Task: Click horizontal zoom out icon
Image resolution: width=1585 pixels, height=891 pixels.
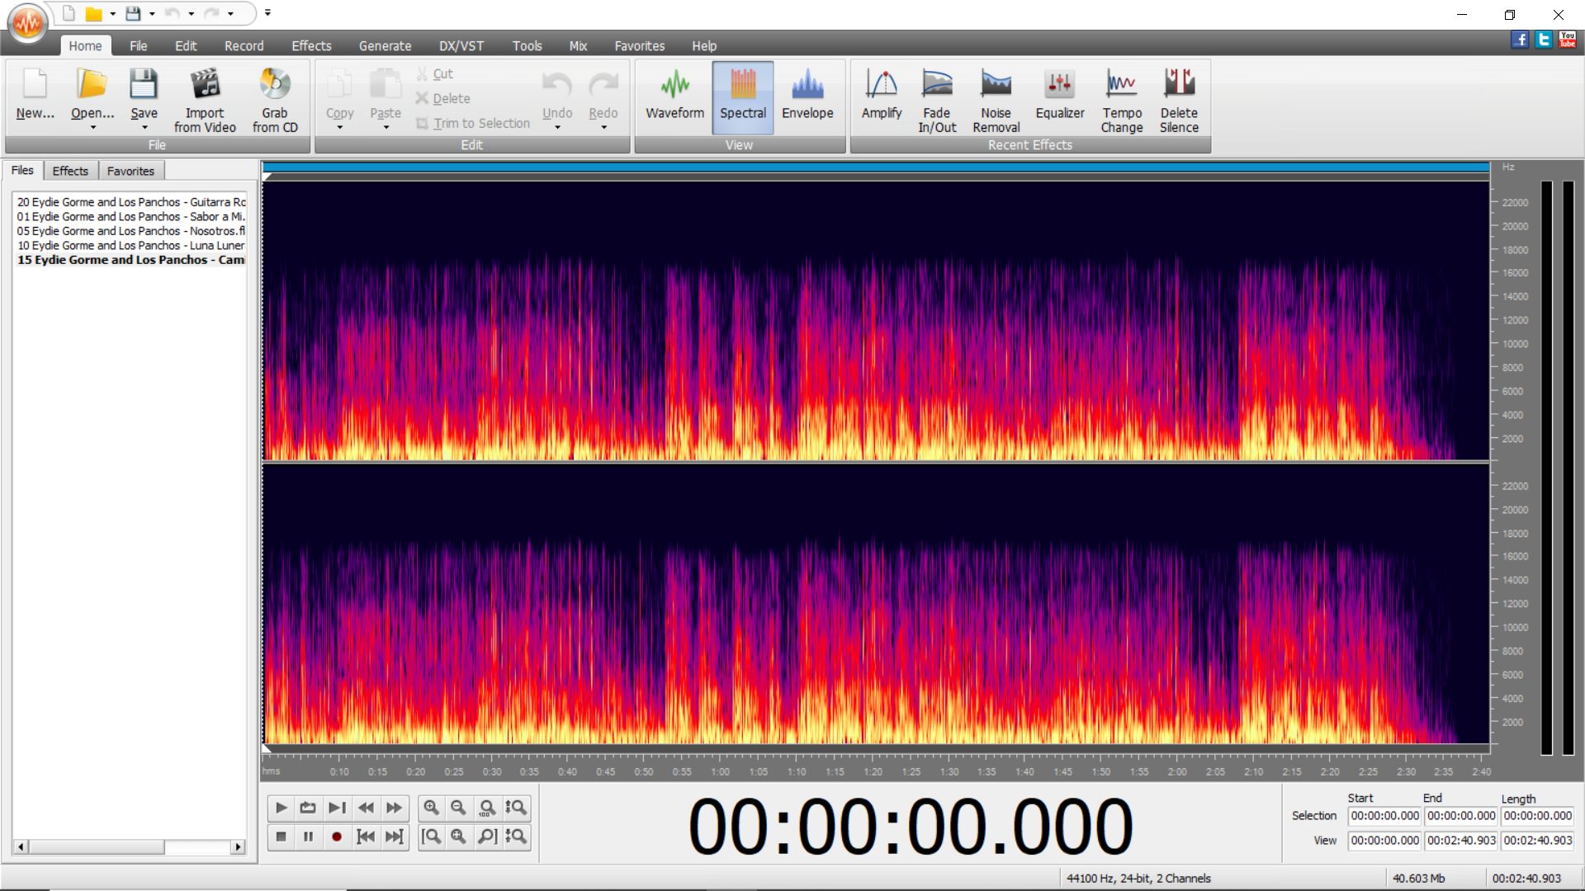Action: (458, 808)
